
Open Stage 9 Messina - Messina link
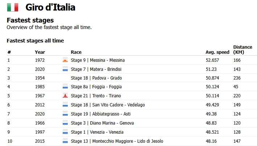pos(98,60)
